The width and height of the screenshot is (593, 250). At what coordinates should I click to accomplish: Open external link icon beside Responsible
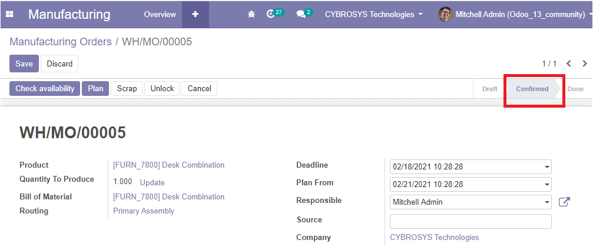(564, 202)
